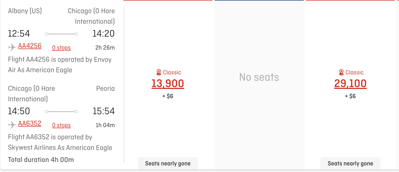
Task: Open flight AA4256 details link
Action: (x=30, y=46)
